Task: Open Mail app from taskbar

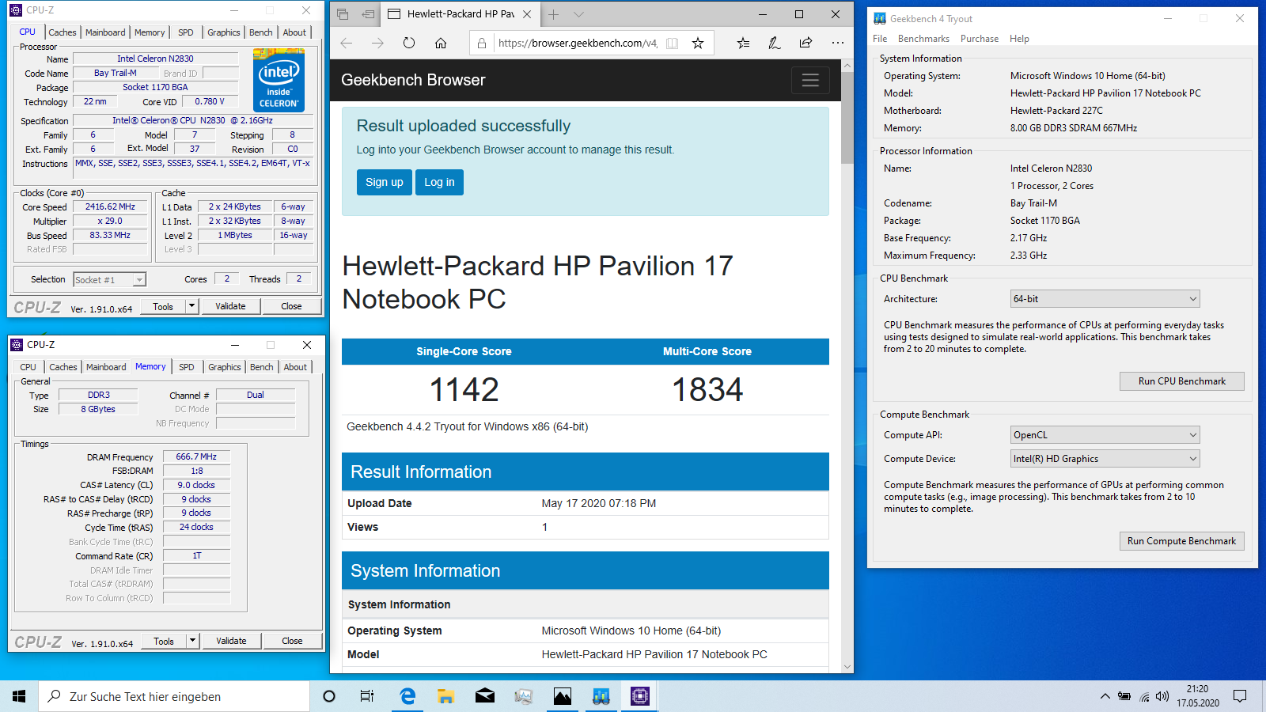Action: [485, 696]
